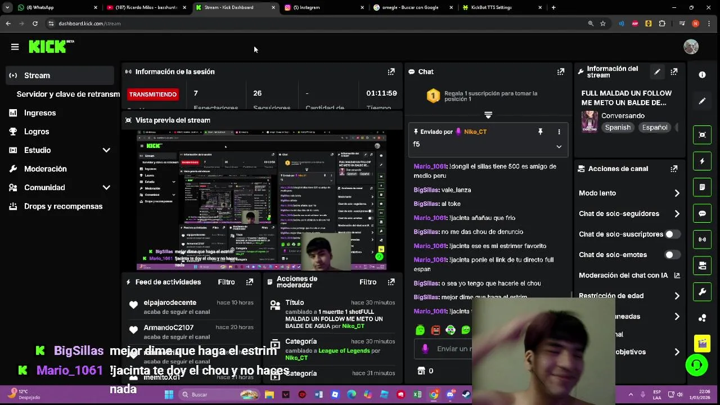Open the user profile avatar

pyautogui.click(x=691, y=47)
